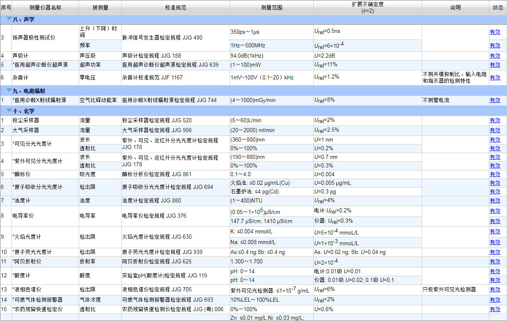Screen dimensions: 507x321
Task: Click 有效 status for 声级计
Action: tap(495, 56)
